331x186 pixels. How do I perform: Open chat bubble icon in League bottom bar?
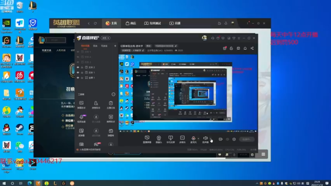click(x=220, y=155)
